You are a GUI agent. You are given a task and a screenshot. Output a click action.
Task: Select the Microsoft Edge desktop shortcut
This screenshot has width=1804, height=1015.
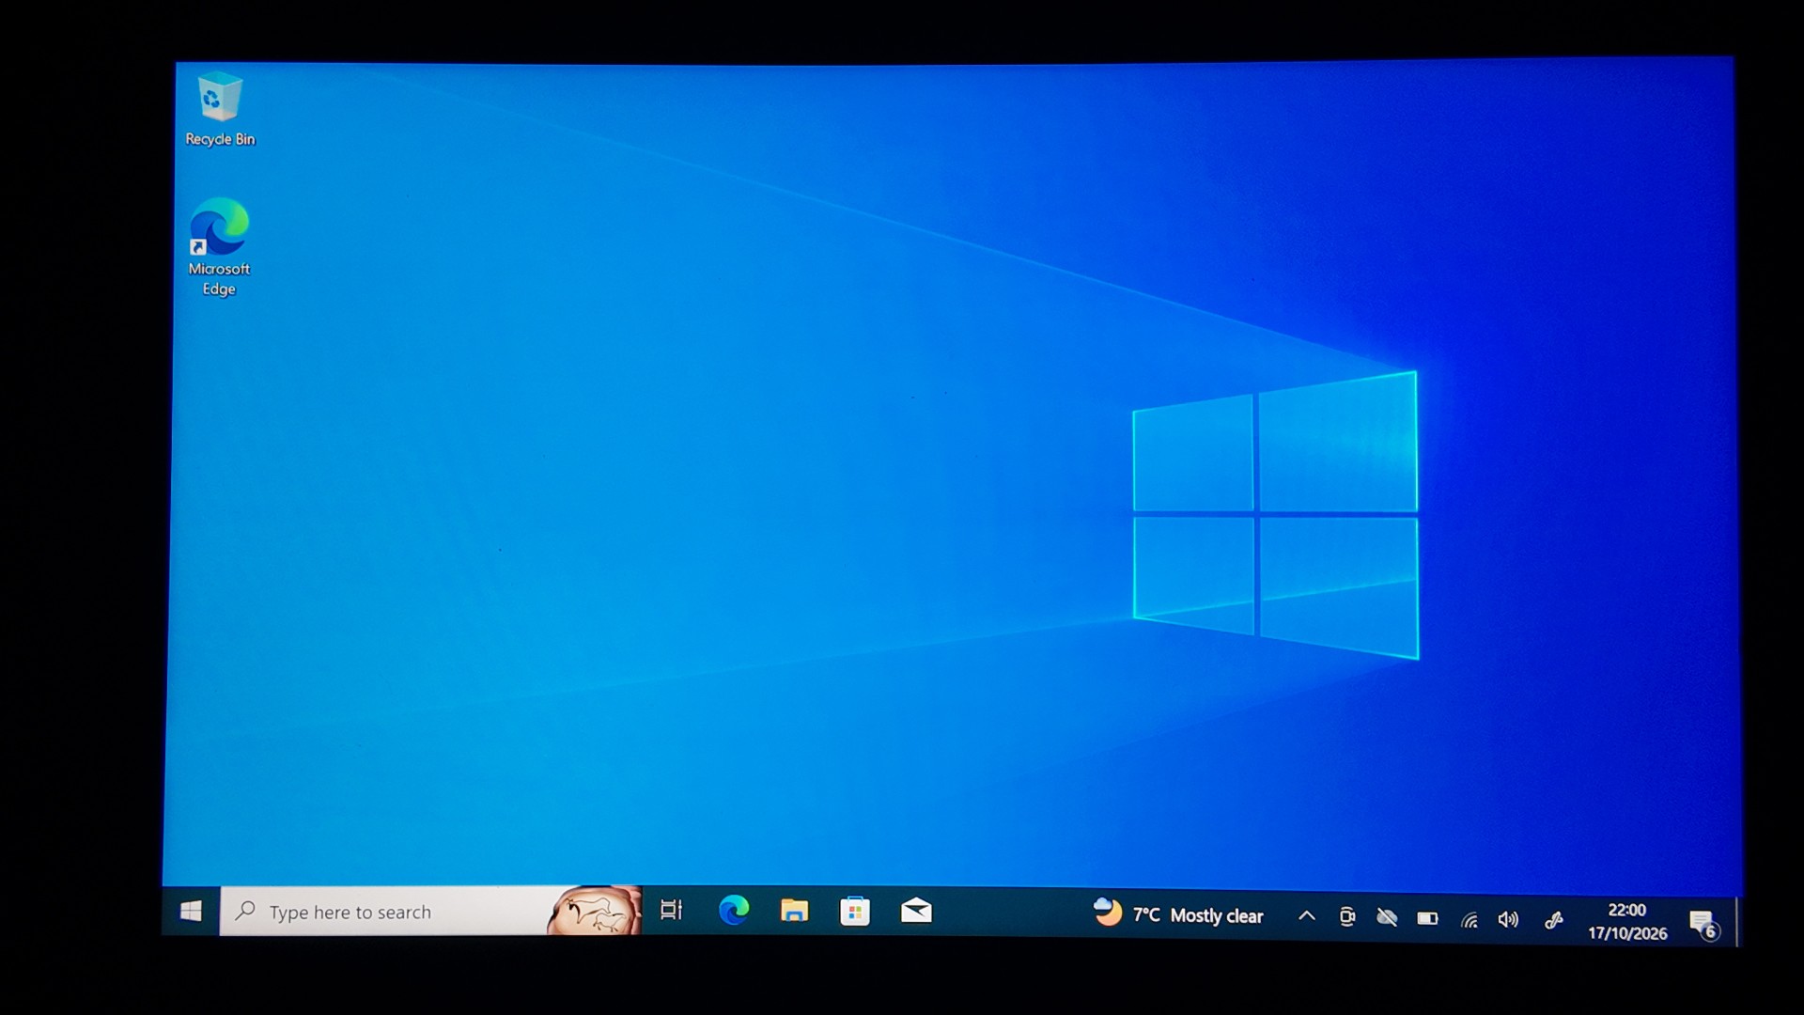tap(219, 247)
